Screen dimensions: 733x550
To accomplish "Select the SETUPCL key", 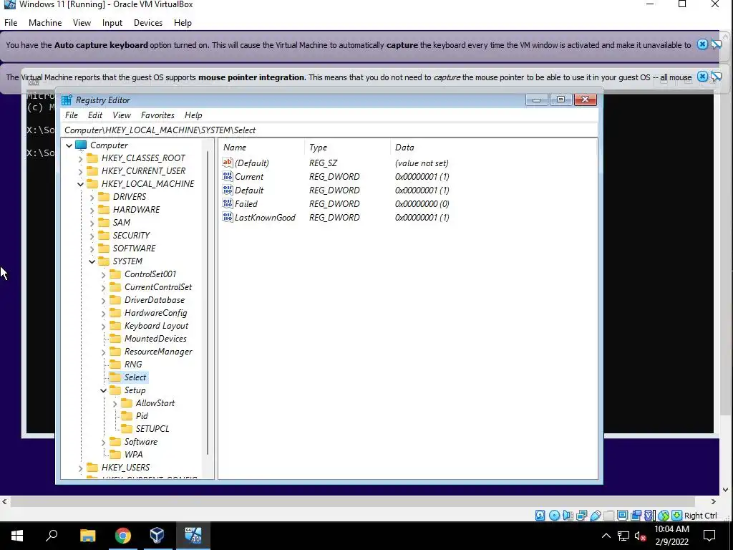I will point(152,428).
